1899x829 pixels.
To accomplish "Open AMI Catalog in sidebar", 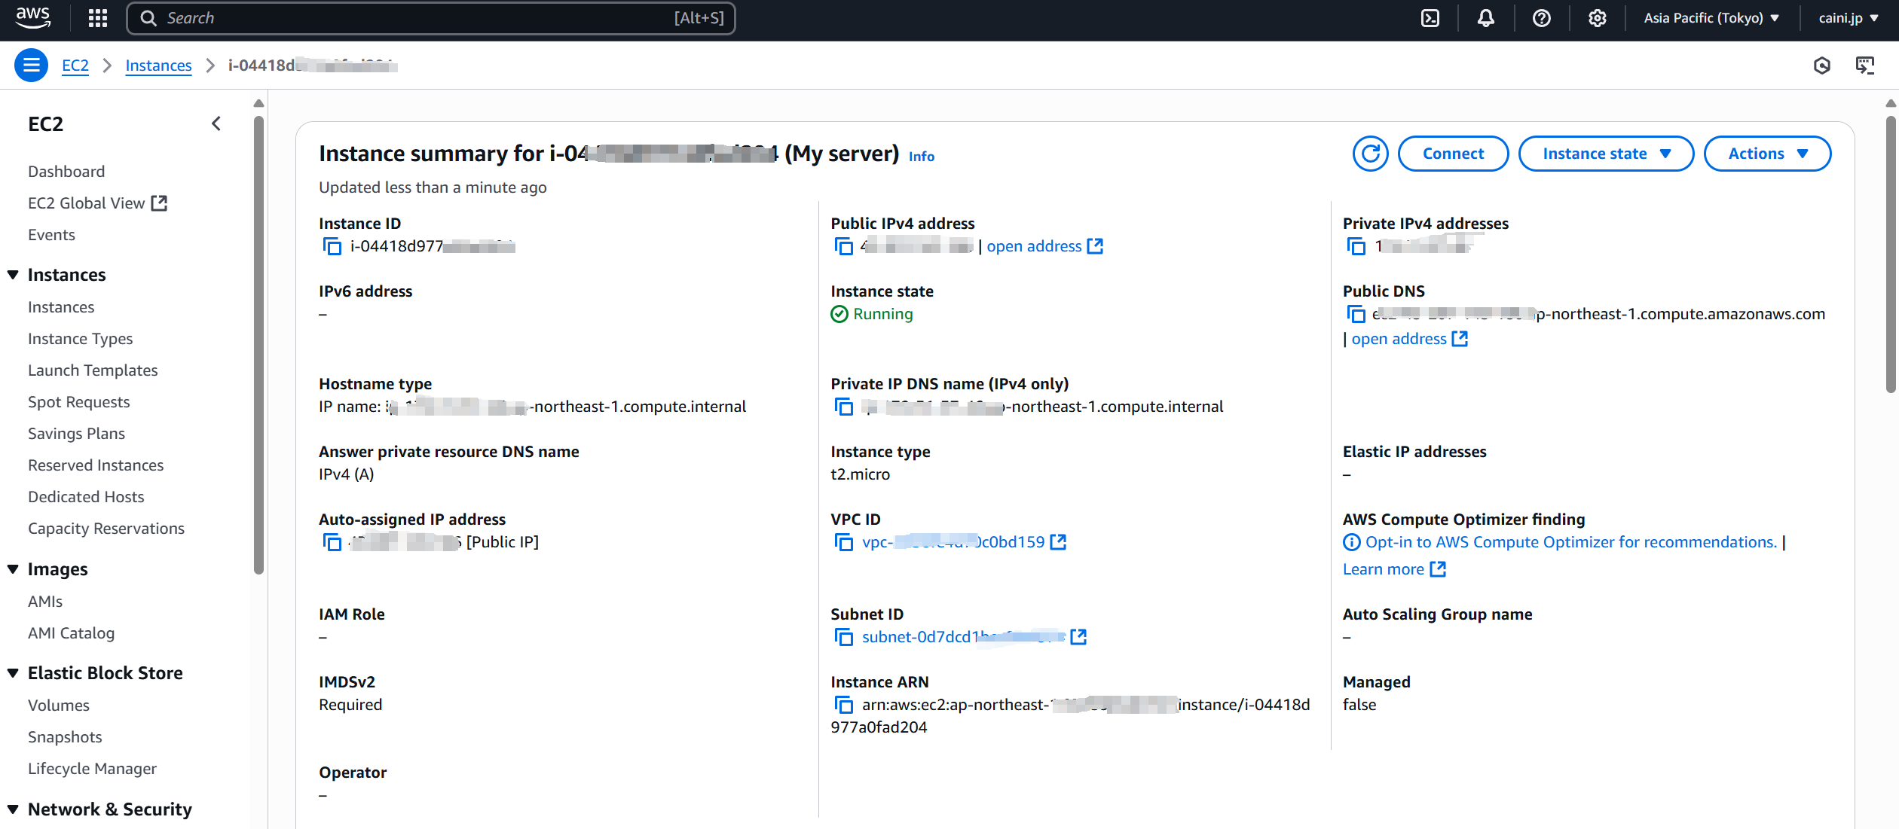I will coord(71,633).
